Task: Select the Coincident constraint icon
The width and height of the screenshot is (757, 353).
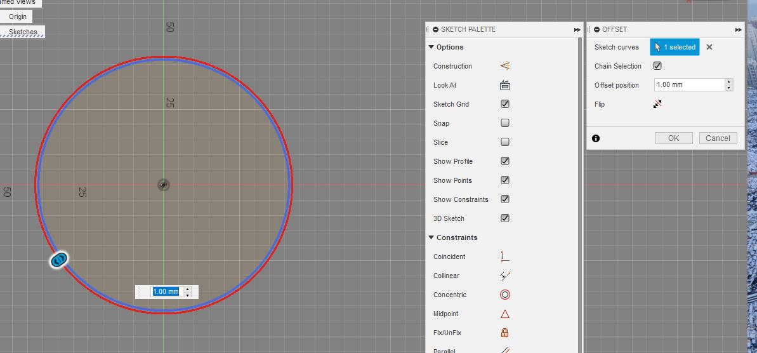Action: pyautogui.click(x=505, y=256)
